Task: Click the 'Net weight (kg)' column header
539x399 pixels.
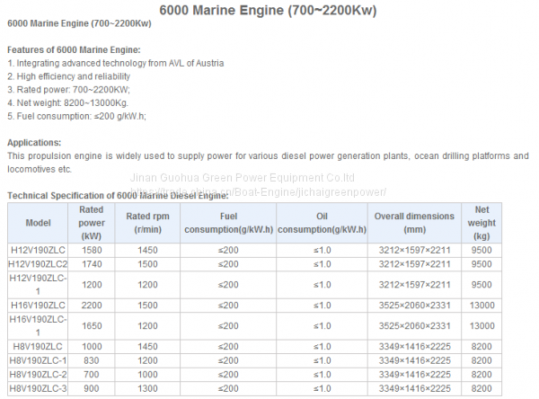Action: coord(482,222)
